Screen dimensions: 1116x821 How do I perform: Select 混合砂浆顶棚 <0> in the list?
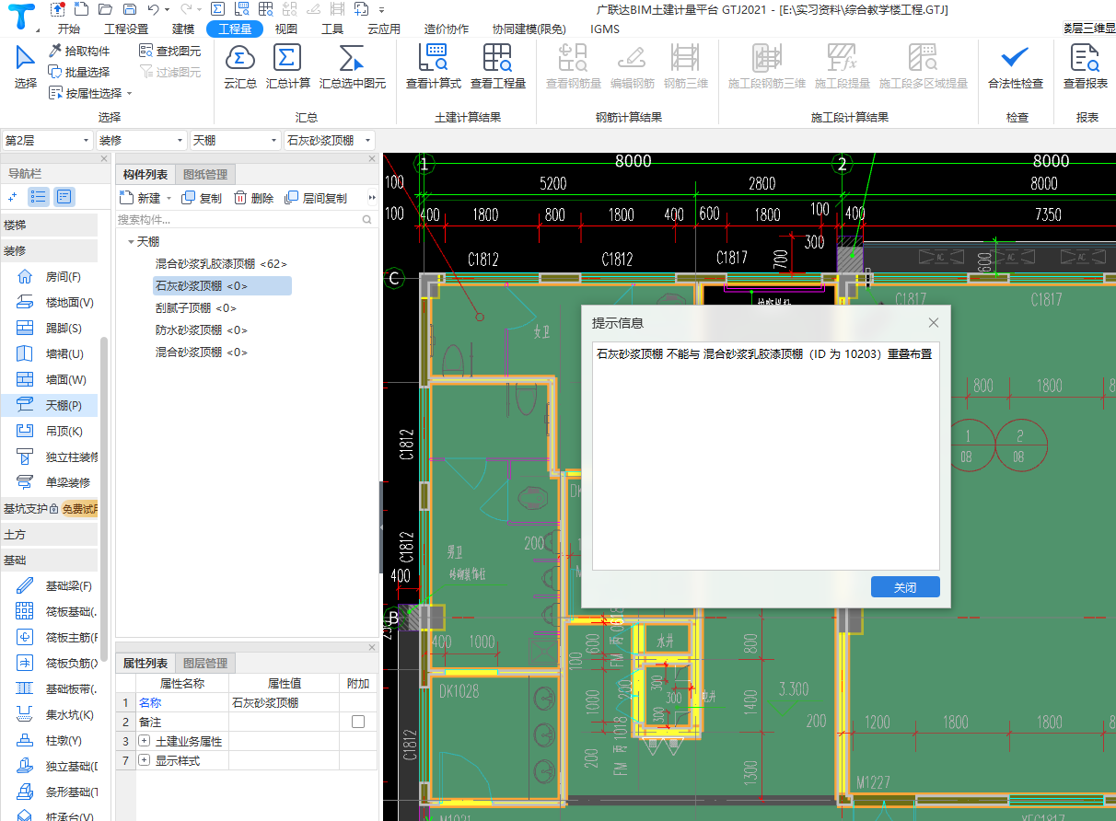[202, 353]
